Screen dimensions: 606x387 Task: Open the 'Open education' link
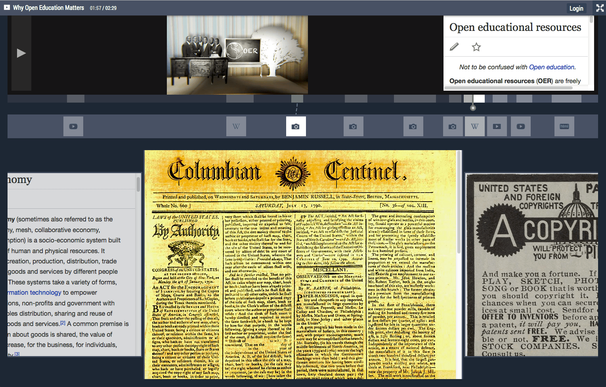[x=551, y=67]
